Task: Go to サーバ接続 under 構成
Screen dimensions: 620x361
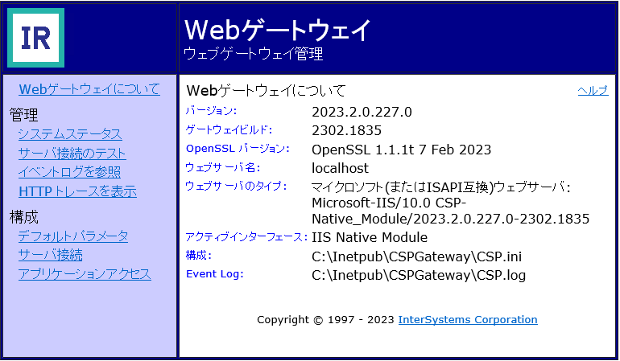Action: point(50,255)
